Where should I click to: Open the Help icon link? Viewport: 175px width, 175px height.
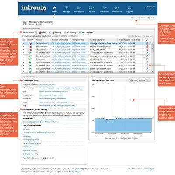point(149,17)
